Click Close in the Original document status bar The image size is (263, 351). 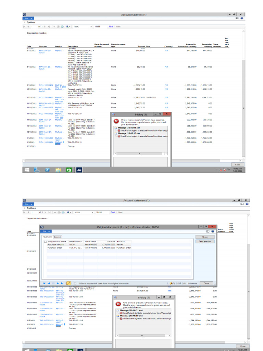pyautogui.click(x=206, y=283)
